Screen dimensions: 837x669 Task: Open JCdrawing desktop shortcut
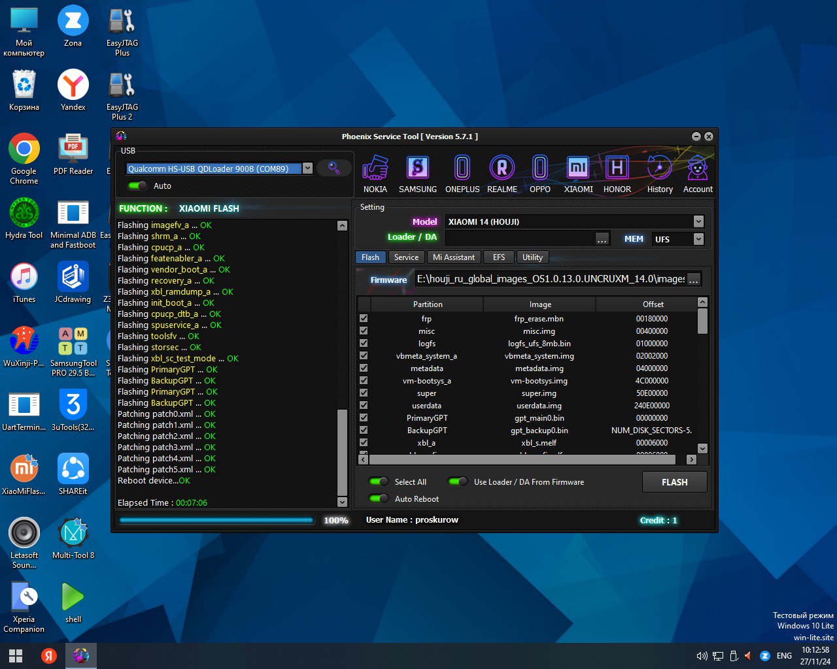coord(73,282)
